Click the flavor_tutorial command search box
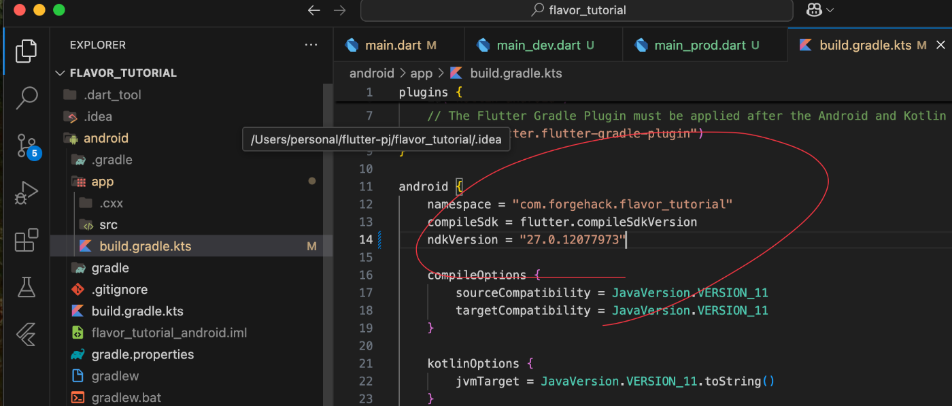The image size is (952, 406). click(x=577, y=10)
